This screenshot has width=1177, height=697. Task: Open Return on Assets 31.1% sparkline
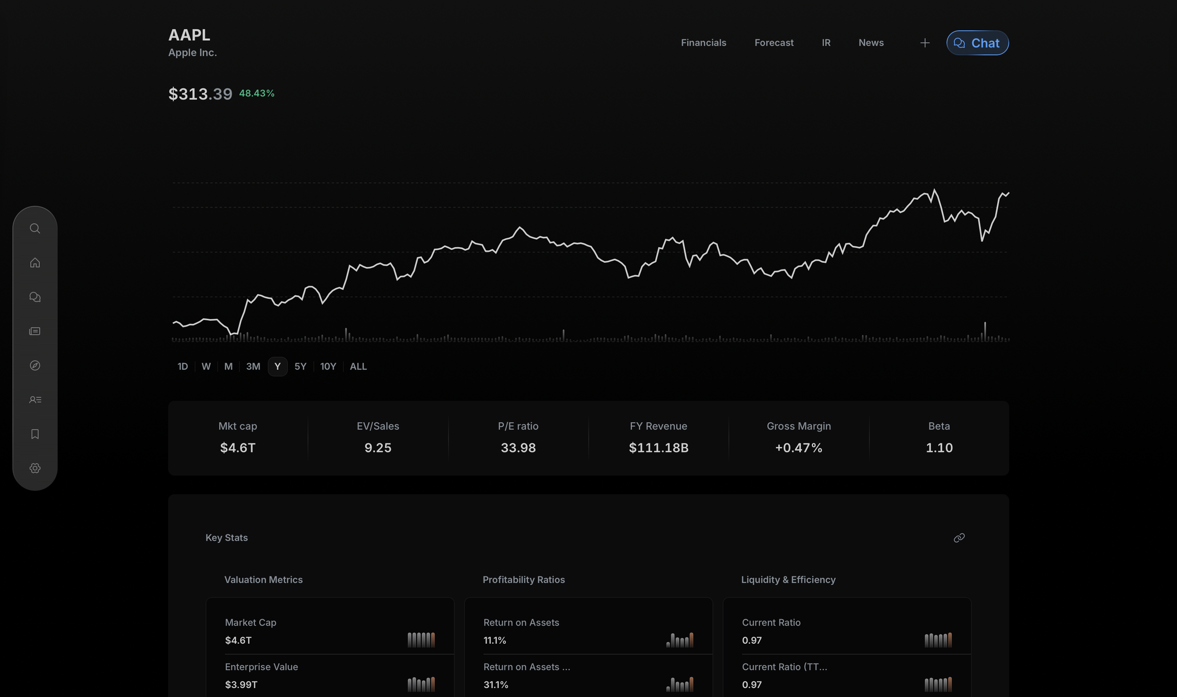pos(680,684)
